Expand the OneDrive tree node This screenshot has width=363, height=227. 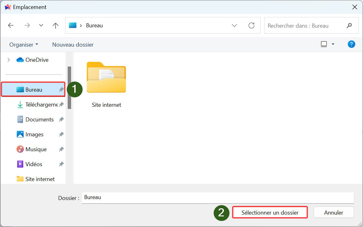tap(9, 60)
